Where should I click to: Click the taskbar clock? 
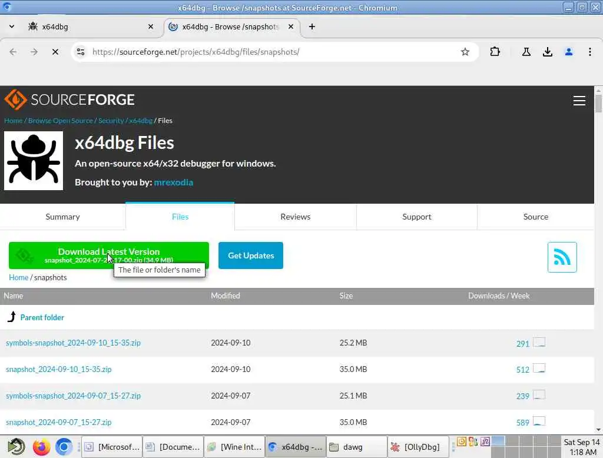[x=582, y=447]
